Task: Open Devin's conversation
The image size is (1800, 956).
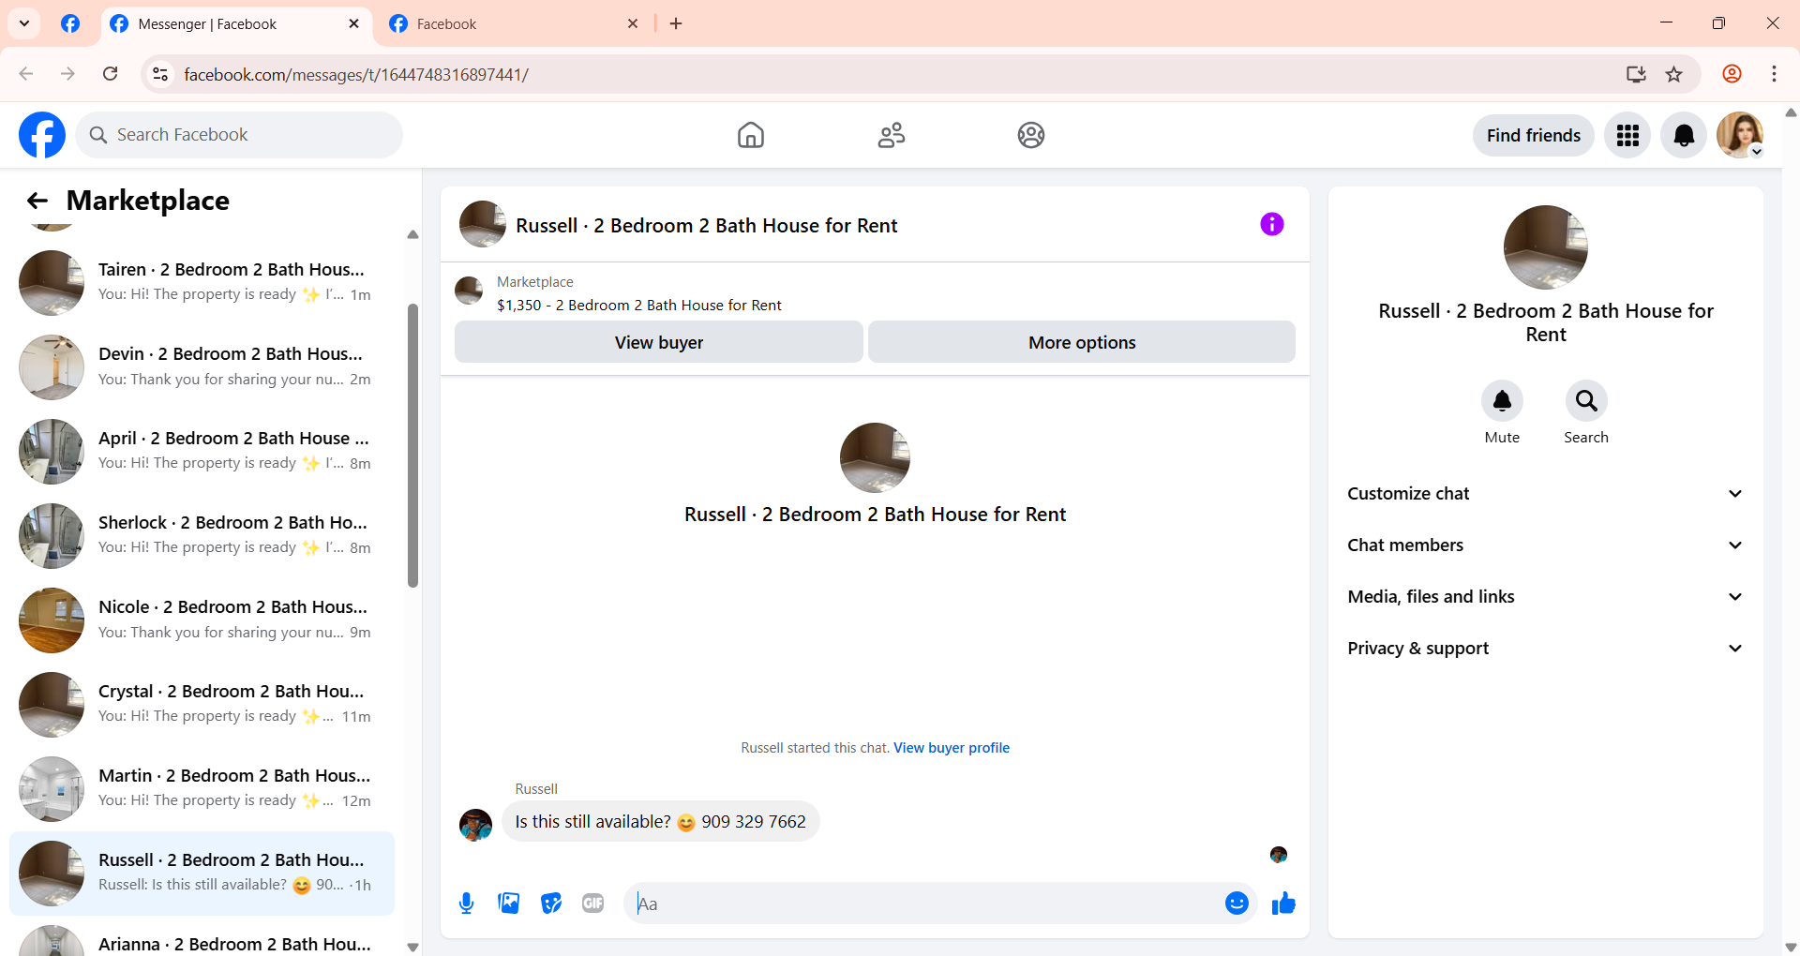Action: click(x=202, y=366)
